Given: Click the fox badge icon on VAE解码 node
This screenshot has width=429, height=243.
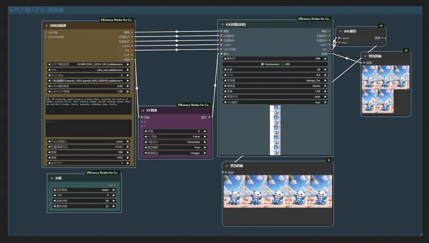Looking at the screenshot, I should tap(381, 25).
